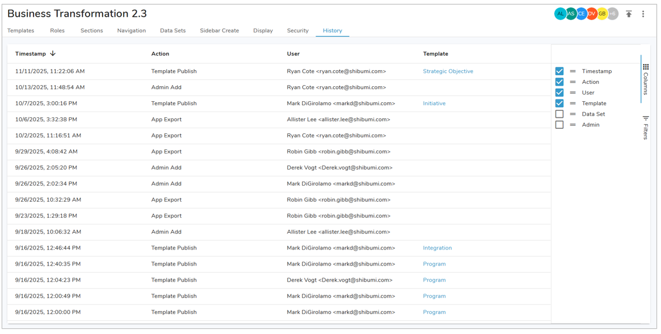Expand the Filters side panel

coord(646,128)
